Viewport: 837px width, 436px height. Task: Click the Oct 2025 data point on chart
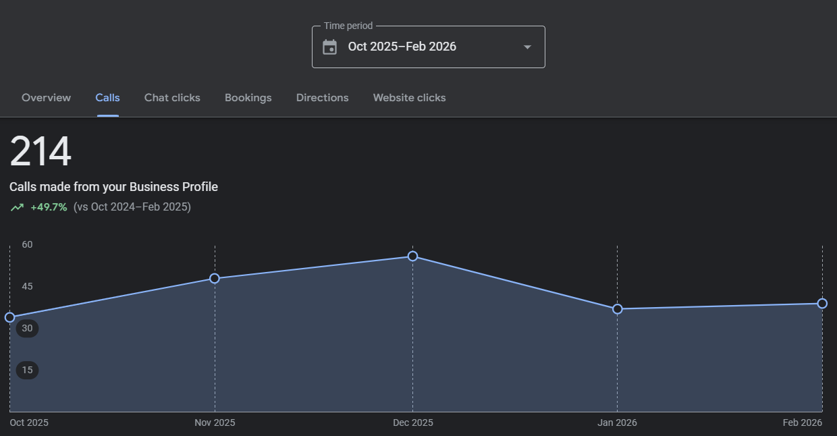tap(10, 317)
